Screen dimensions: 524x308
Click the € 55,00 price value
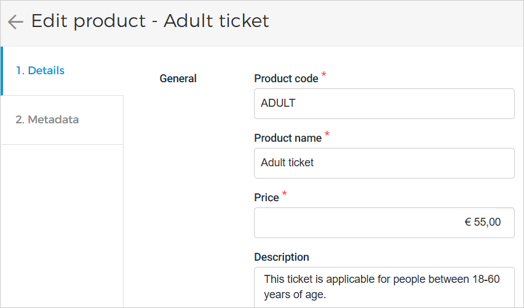[x=482, y=223]
